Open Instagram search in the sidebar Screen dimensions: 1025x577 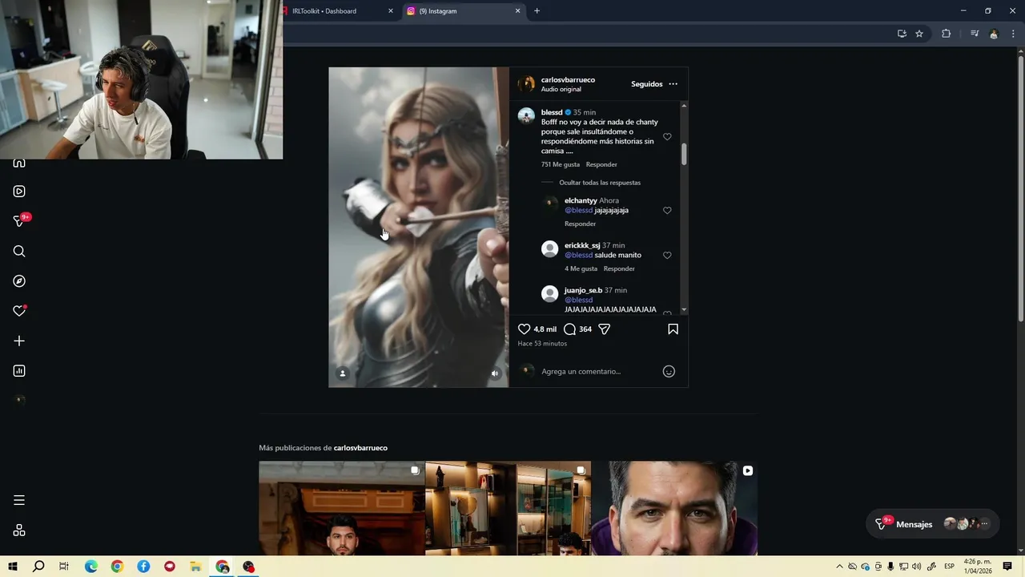coord(19,252)
